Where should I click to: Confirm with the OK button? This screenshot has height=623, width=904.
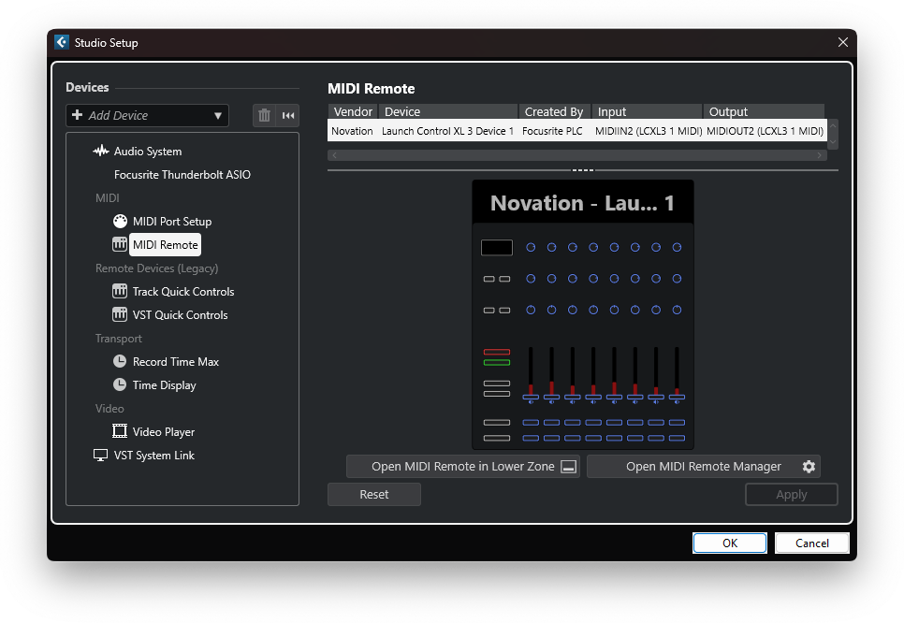[730, 543]
